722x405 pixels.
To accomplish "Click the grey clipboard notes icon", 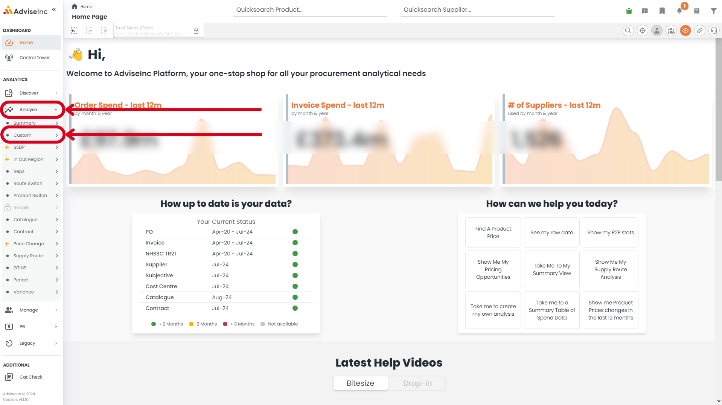I will pos(697,11).
